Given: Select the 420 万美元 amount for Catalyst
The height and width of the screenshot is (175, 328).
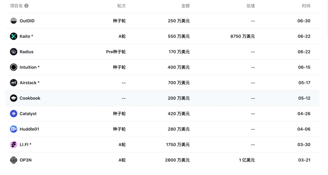Looking at the screenshot, I should click(x=179, y=113).
